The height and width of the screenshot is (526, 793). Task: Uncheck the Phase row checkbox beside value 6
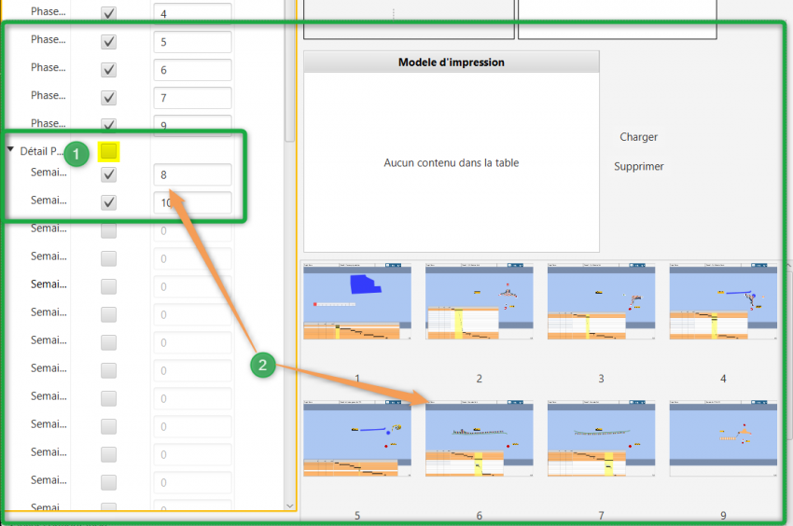click(109, 69)
